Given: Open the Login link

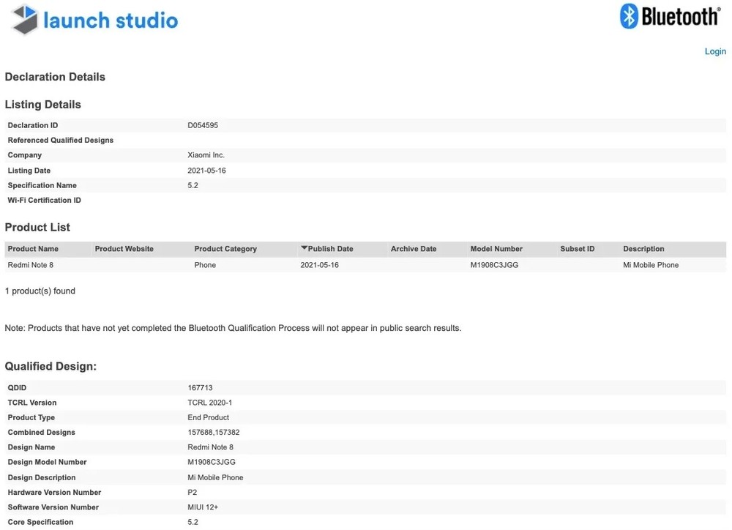Looking at the screenshot, I should (714, 51).
